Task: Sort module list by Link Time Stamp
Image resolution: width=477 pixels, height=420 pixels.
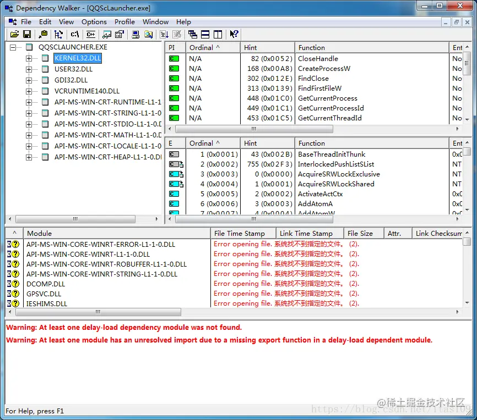Action: click(x=310, y=234)
